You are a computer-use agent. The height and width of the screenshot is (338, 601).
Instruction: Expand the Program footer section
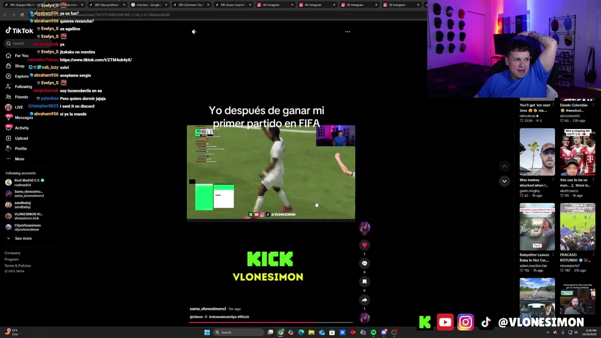pyautogui.click(x=12, y=259)
